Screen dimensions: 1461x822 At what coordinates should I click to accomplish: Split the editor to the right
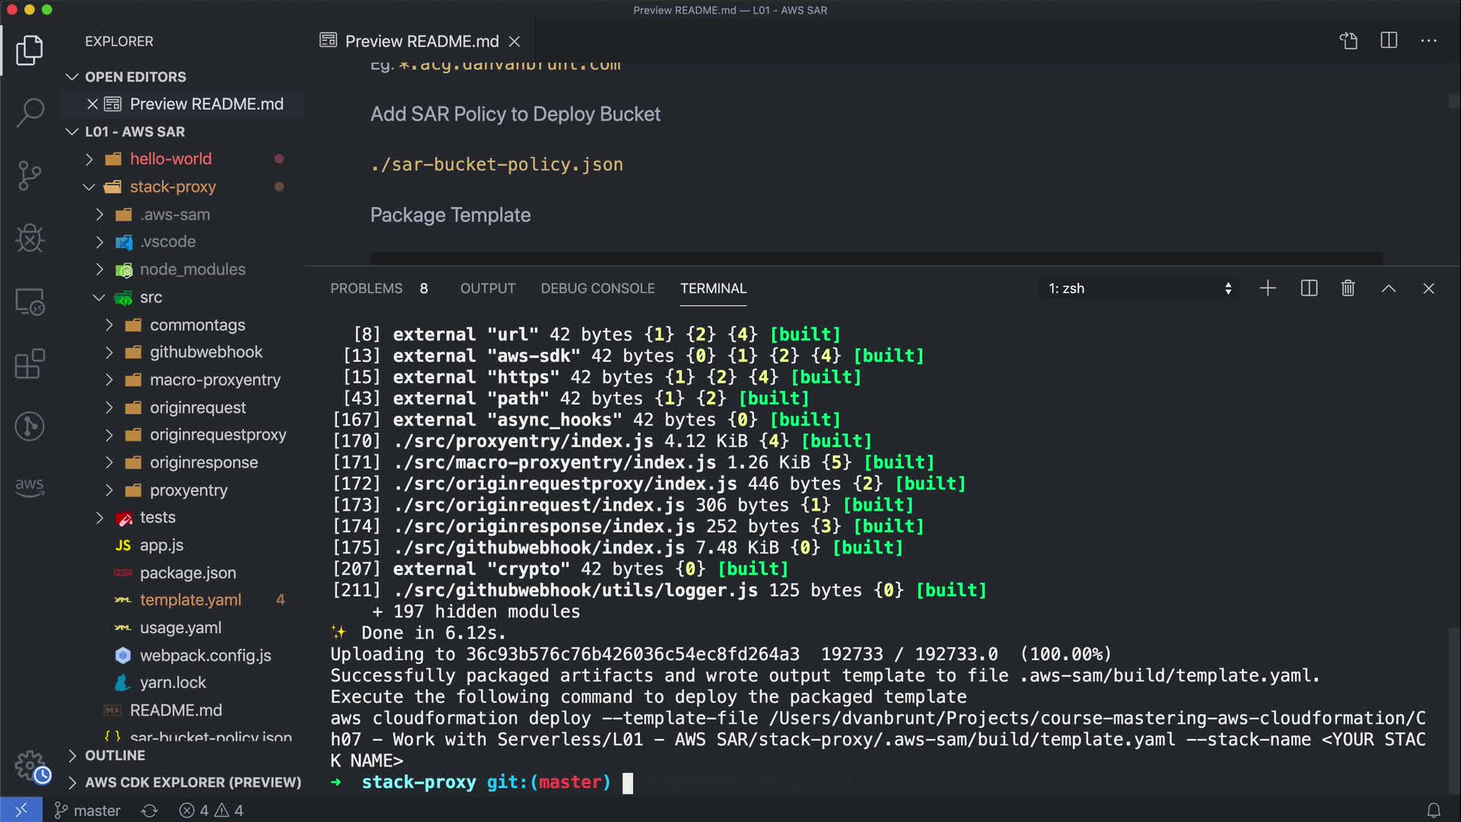click(1389, 40)
